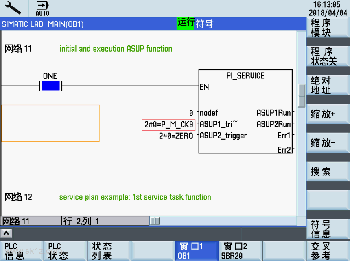Click the nodef value 0
The image size is (350, 261).
pyautogui.click(x=191, y=113)
